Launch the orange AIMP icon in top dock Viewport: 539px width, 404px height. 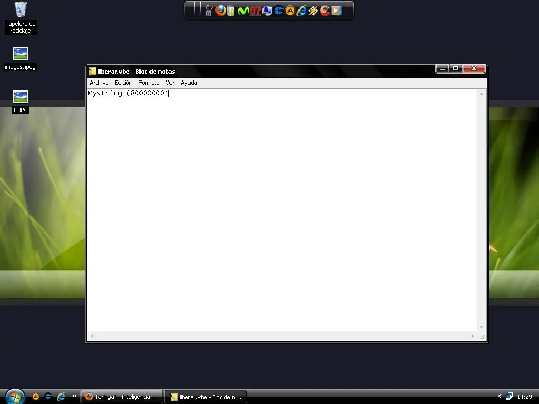290,11
